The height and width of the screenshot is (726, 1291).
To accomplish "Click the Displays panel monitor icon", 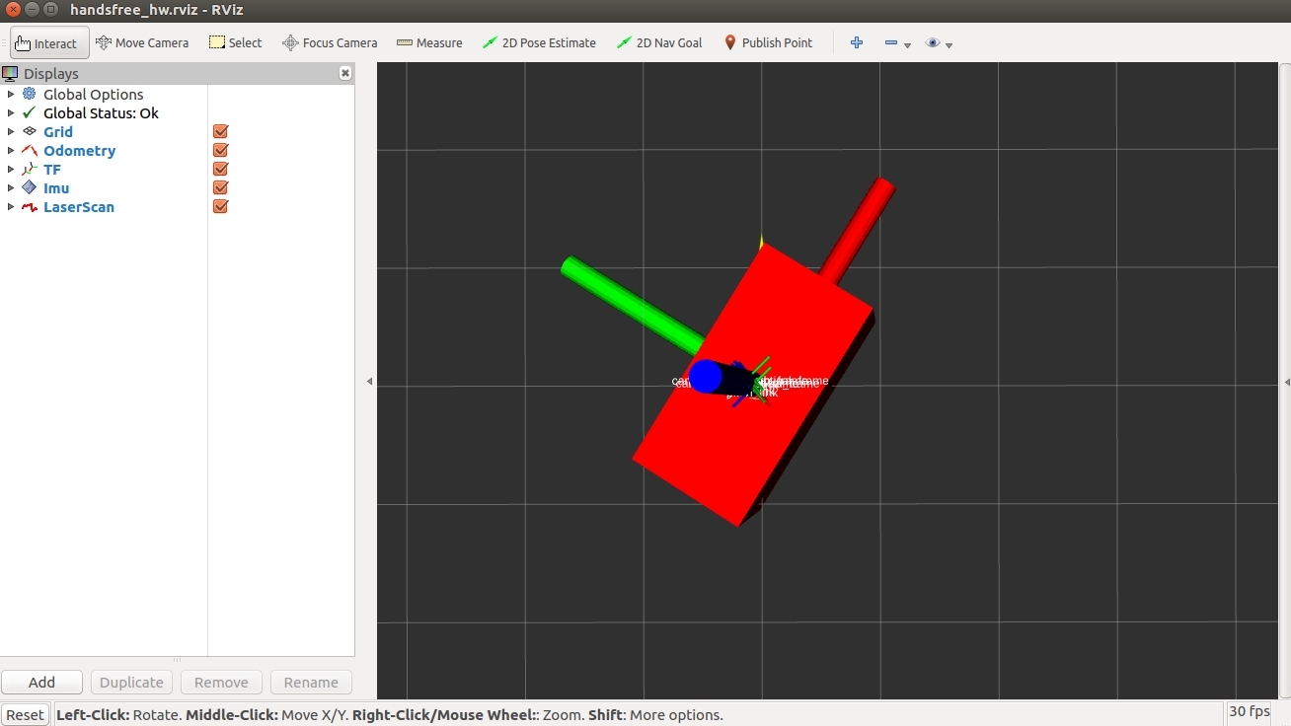I will [x=11, y=73].
